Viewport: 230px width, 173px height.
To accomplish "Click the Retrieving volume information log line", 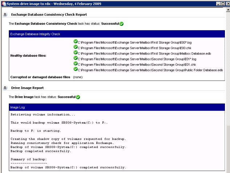I will click(43, 114).
